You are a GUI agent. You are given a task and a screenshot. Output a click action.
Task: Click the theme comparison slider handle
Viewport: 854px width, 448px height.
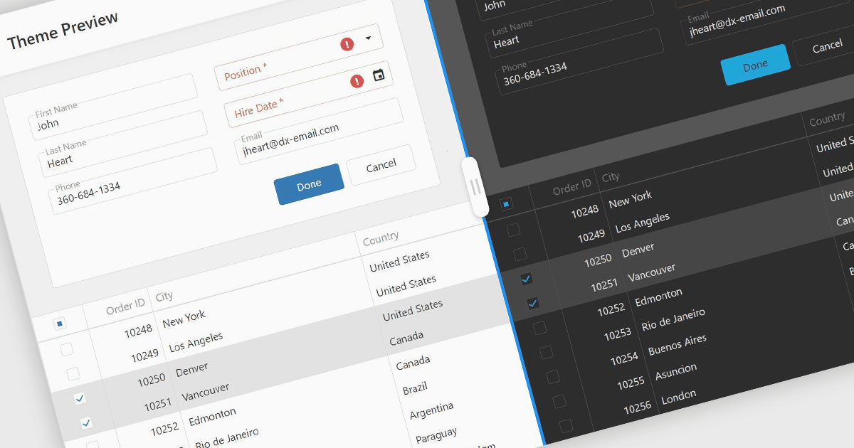(x=476, y=186)
